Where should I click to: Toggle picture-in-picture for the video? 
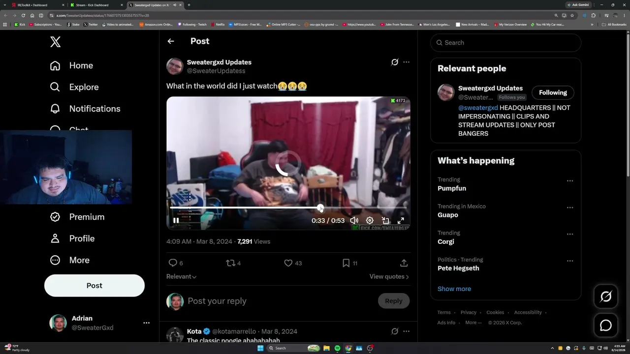point(385,221)
